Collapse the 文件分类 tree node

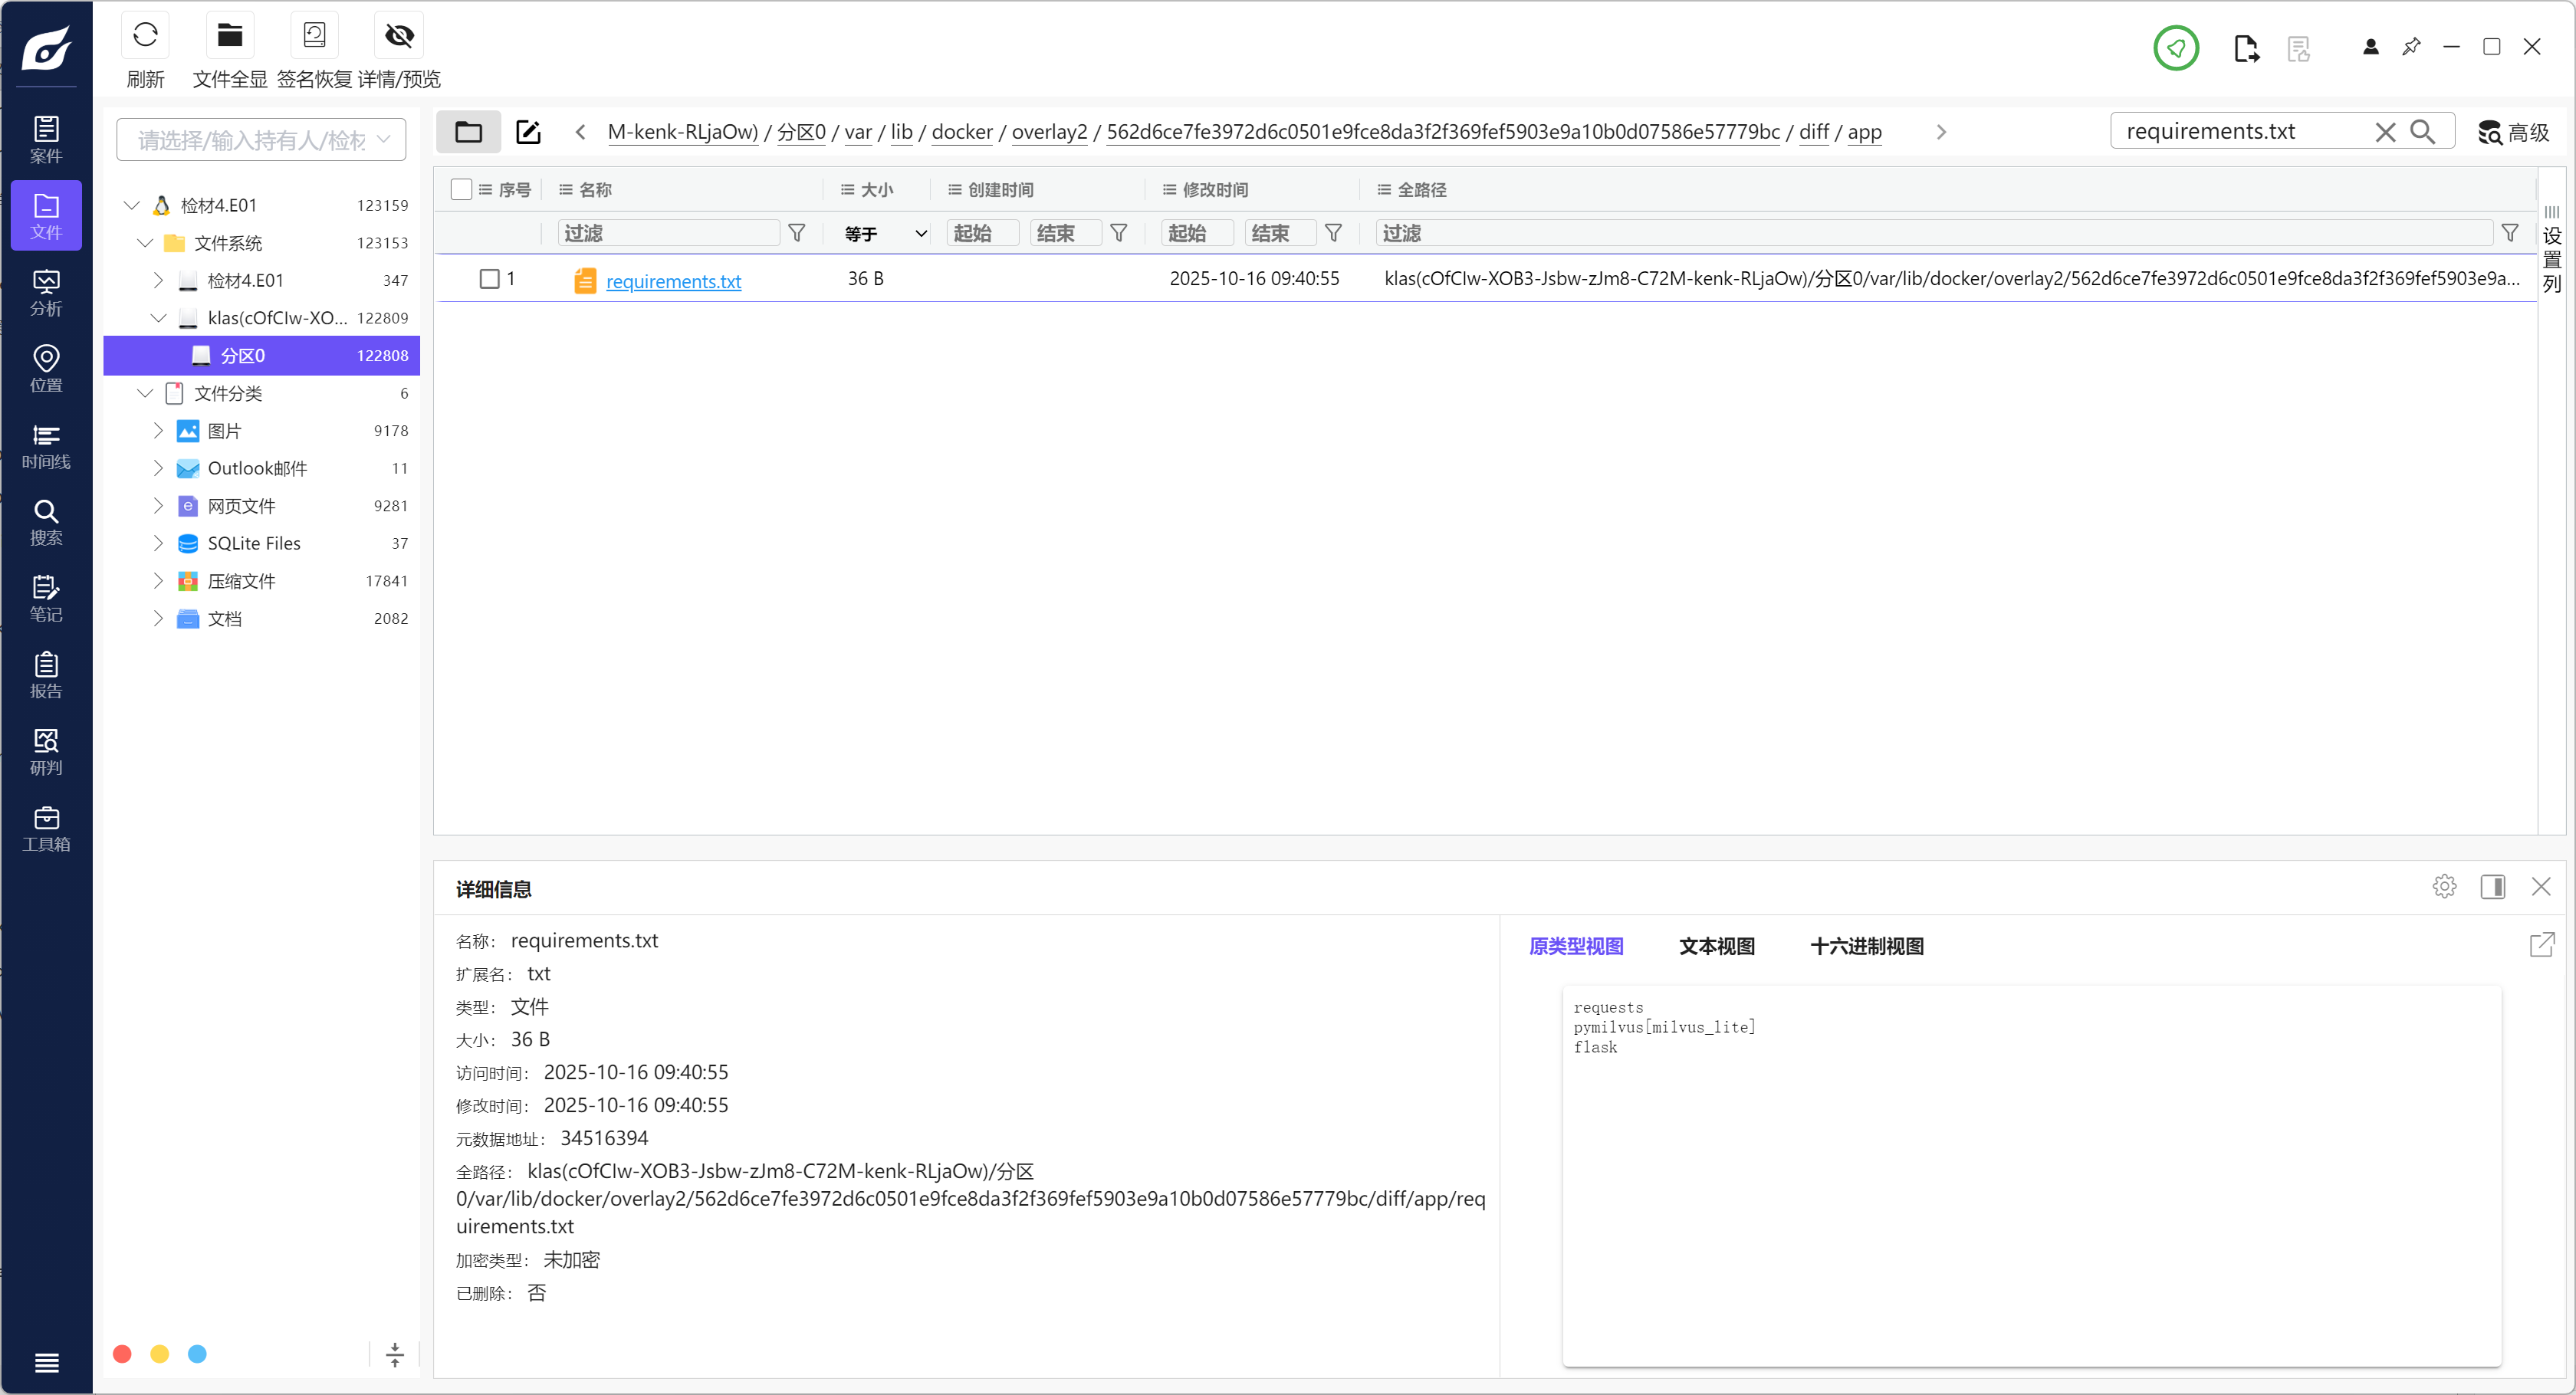click(145, 393)
